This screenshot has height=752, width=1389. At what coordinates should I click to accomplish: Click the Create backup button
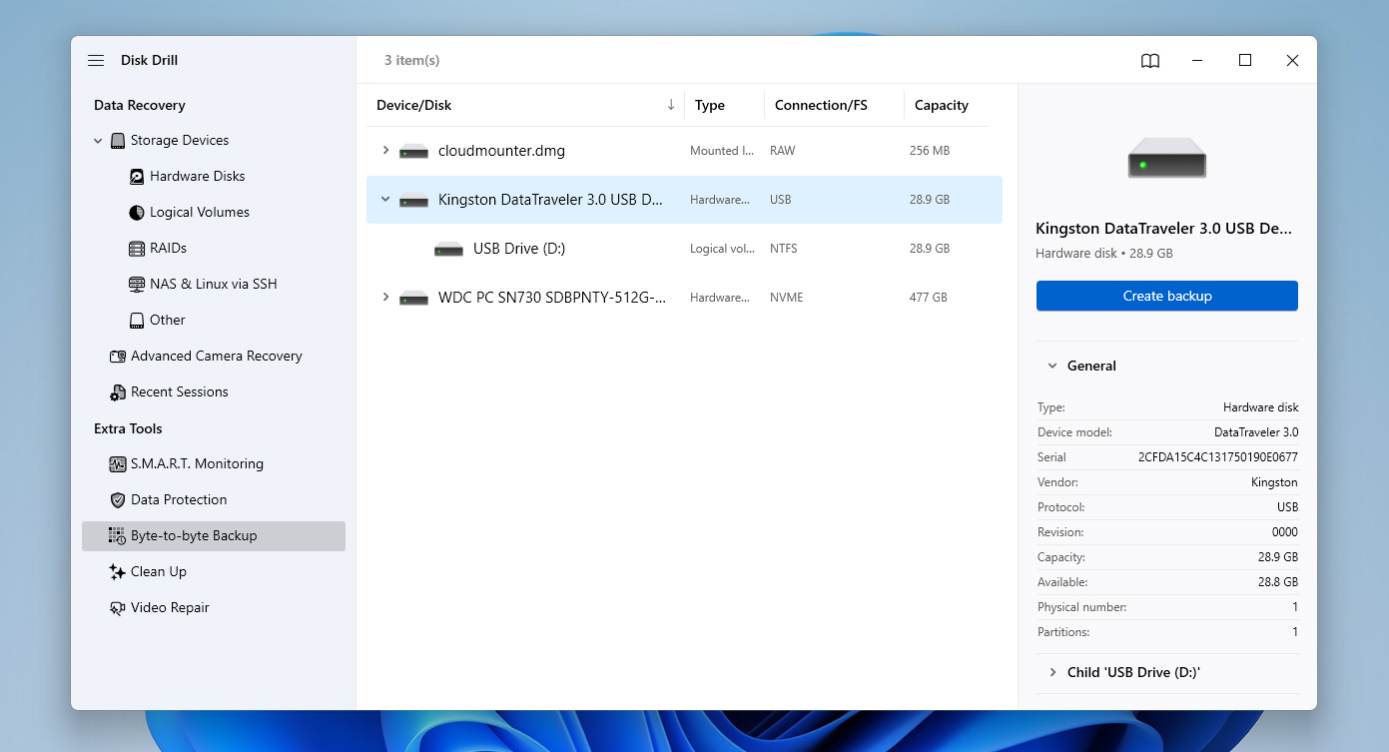click(x=1166, y=297)
